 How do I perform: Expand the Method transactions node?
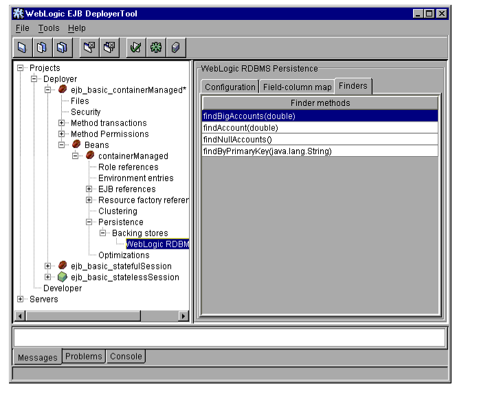pos(62,123)
